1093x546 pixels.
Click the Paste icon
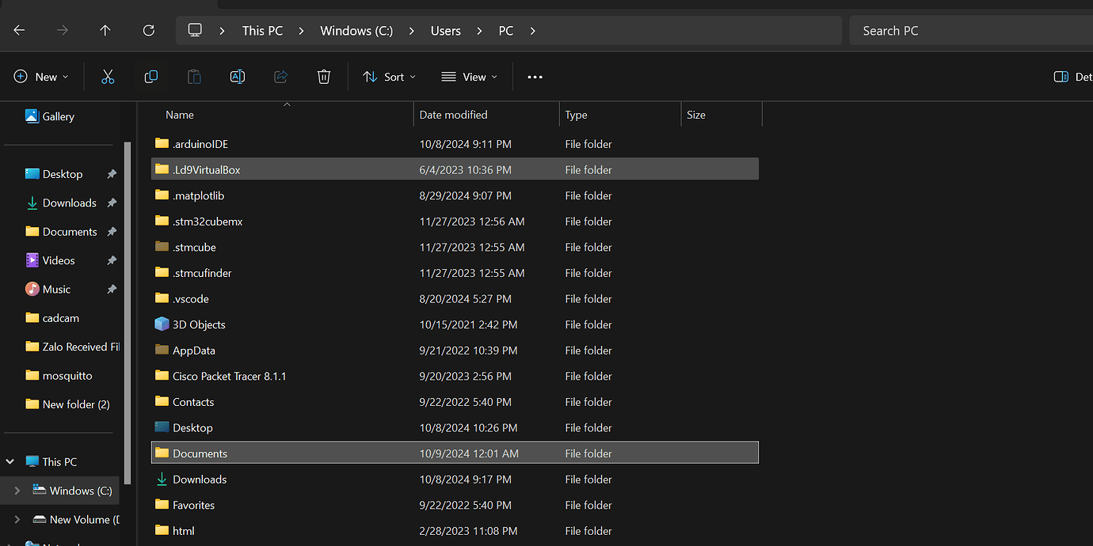193,76
